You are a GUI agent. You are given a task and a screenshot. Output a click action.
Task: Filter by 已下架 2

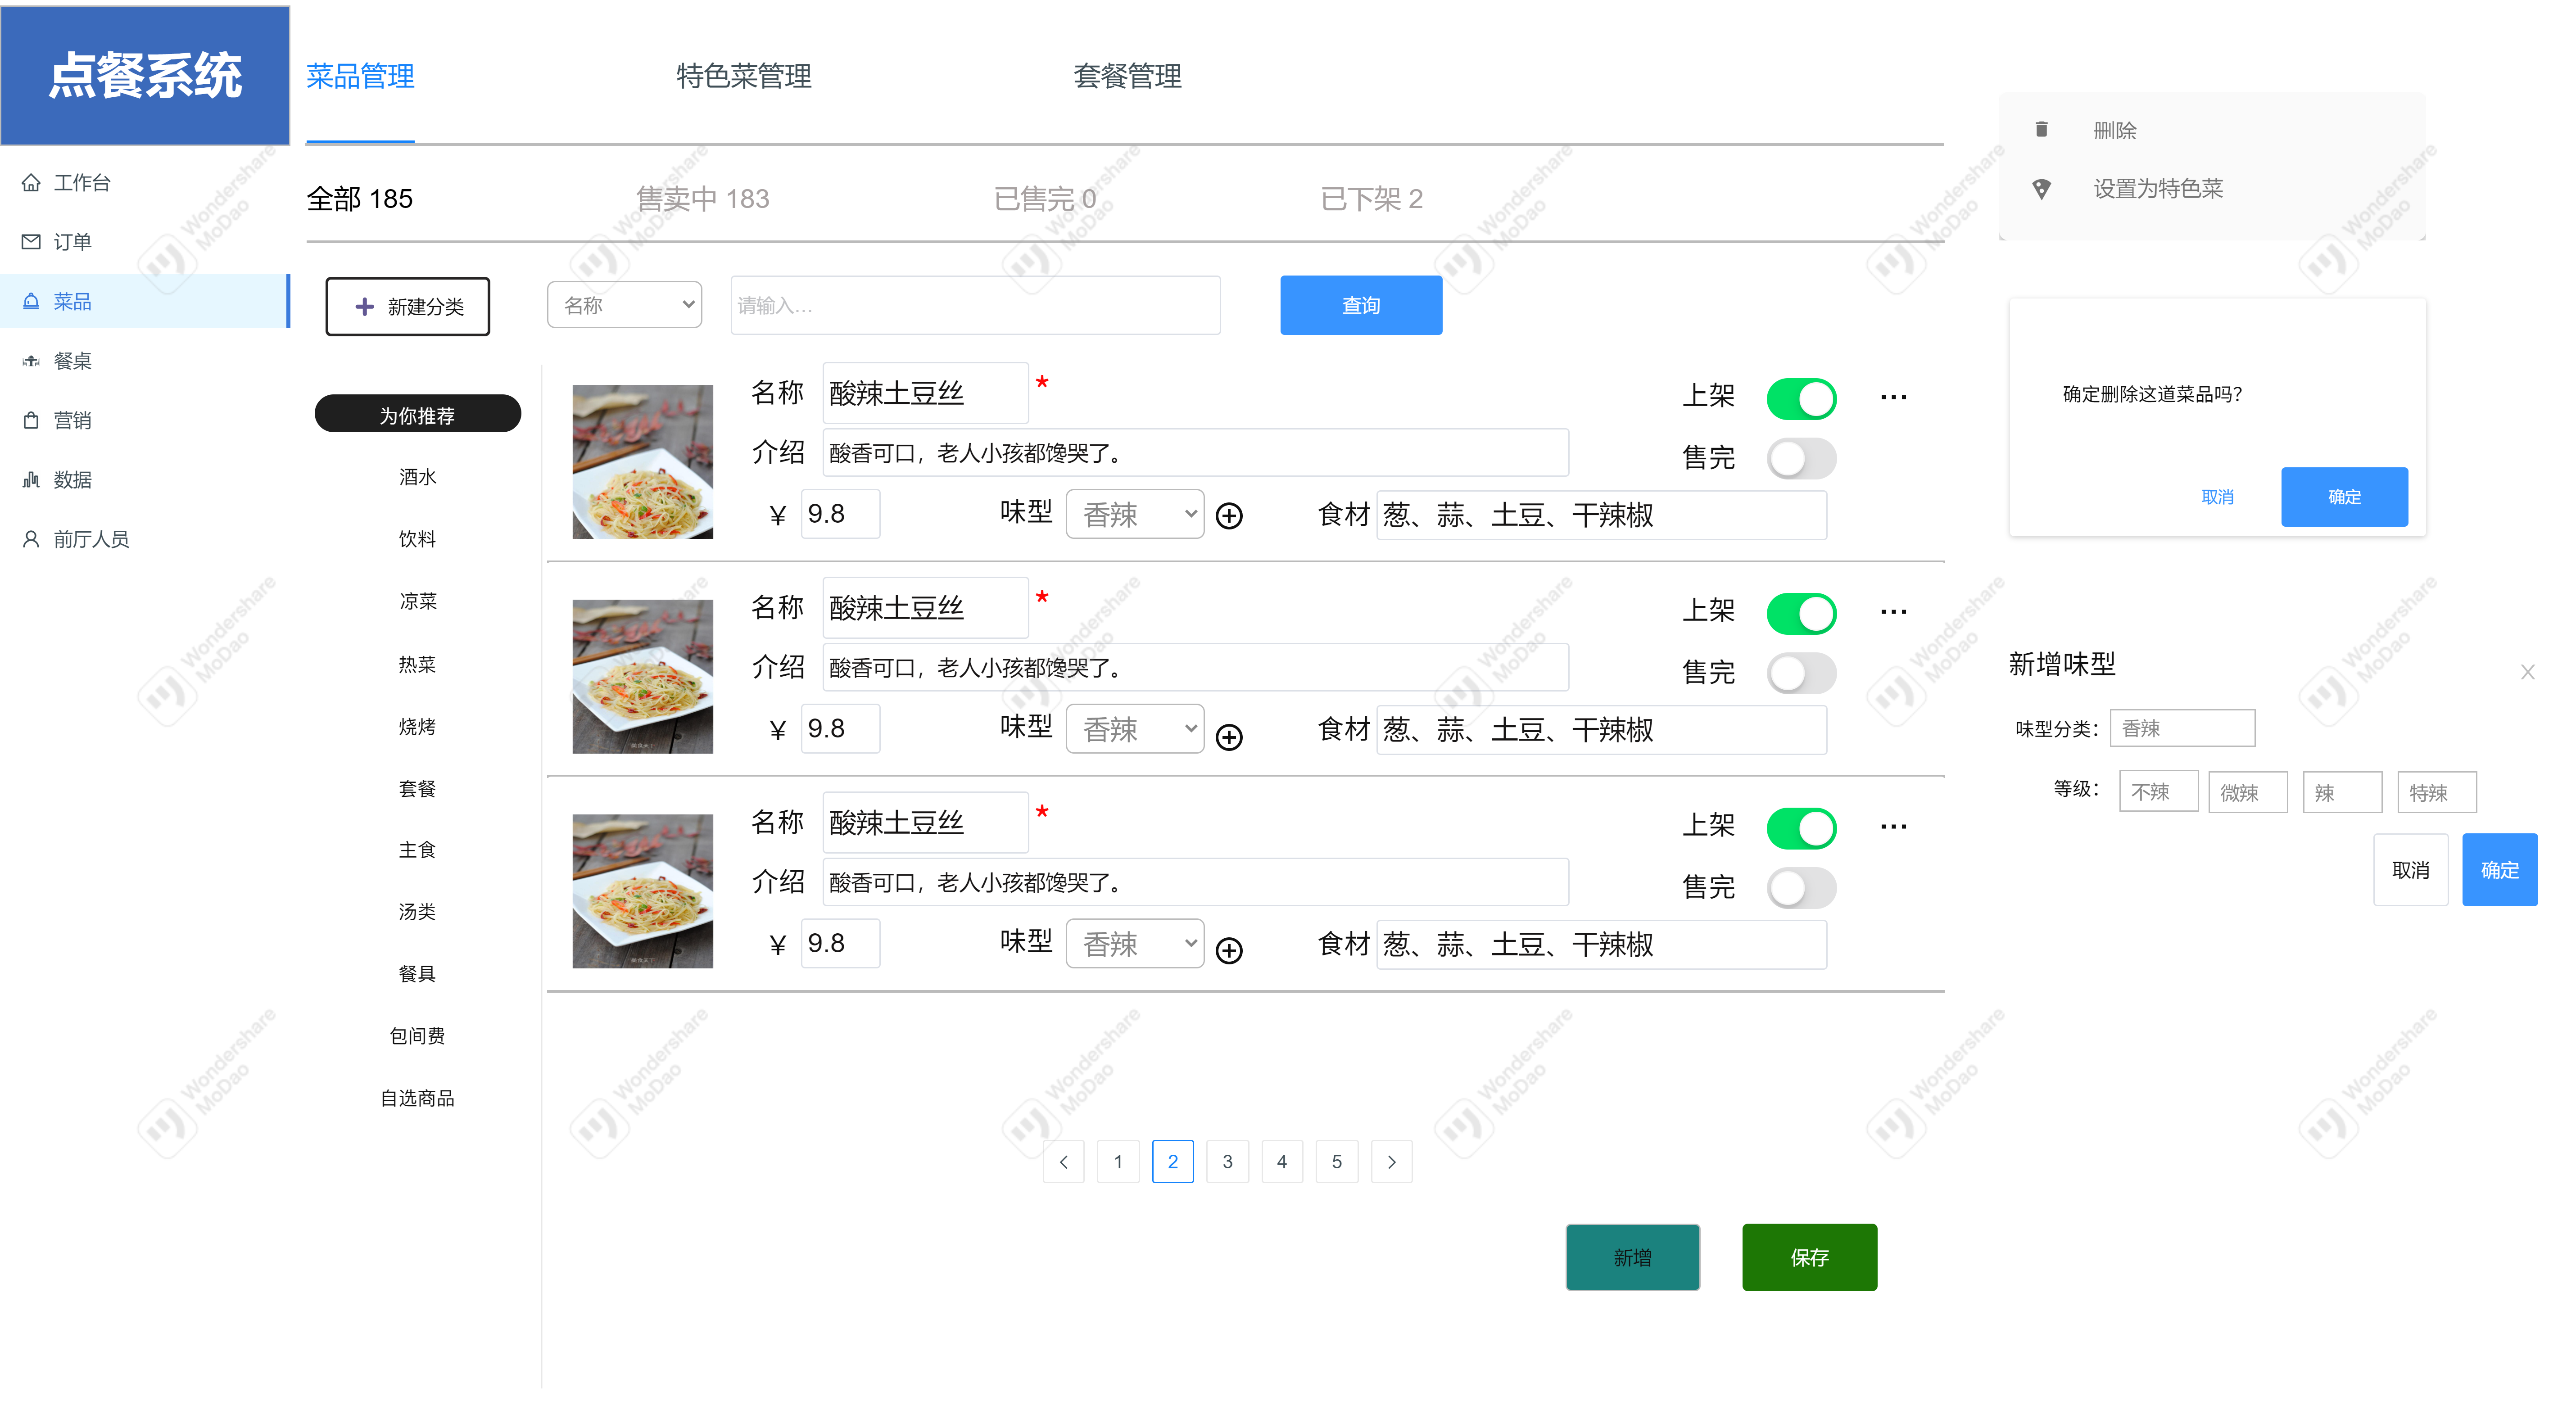(x=1371, y=198)
